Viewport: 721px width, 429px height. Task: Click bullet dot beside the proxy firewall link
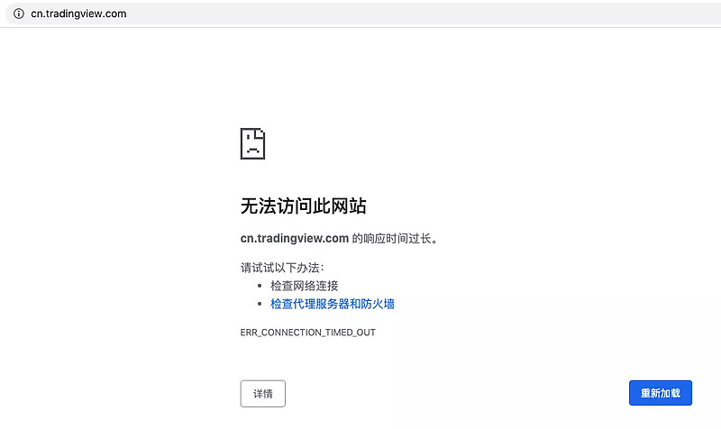pos(260,304)
